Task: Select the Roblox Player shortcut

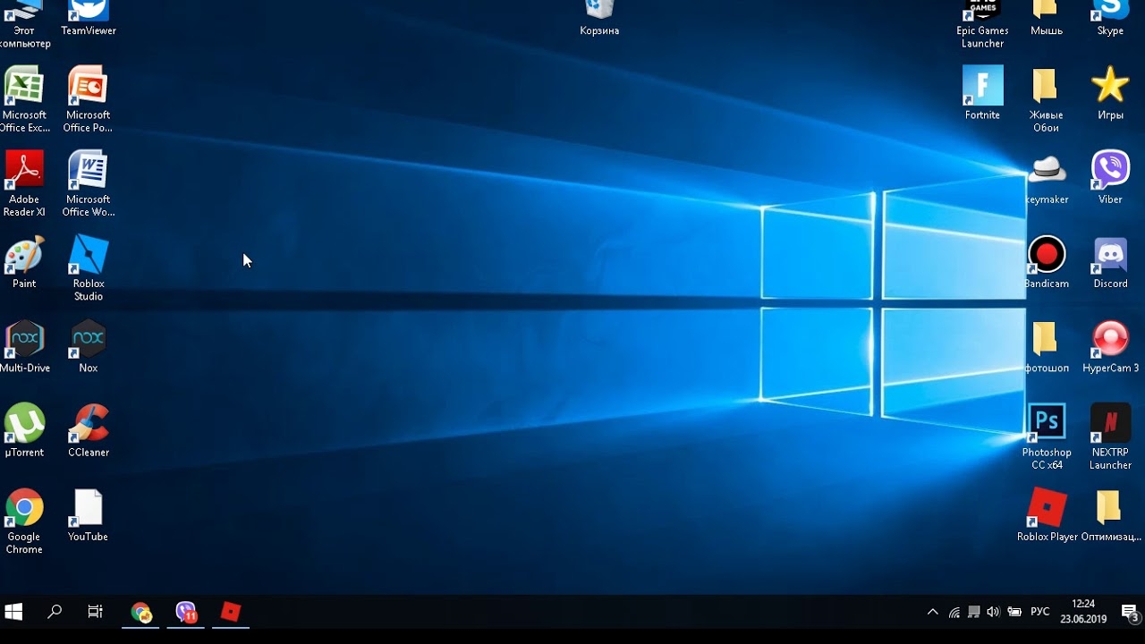Action: coord(1047,515)
